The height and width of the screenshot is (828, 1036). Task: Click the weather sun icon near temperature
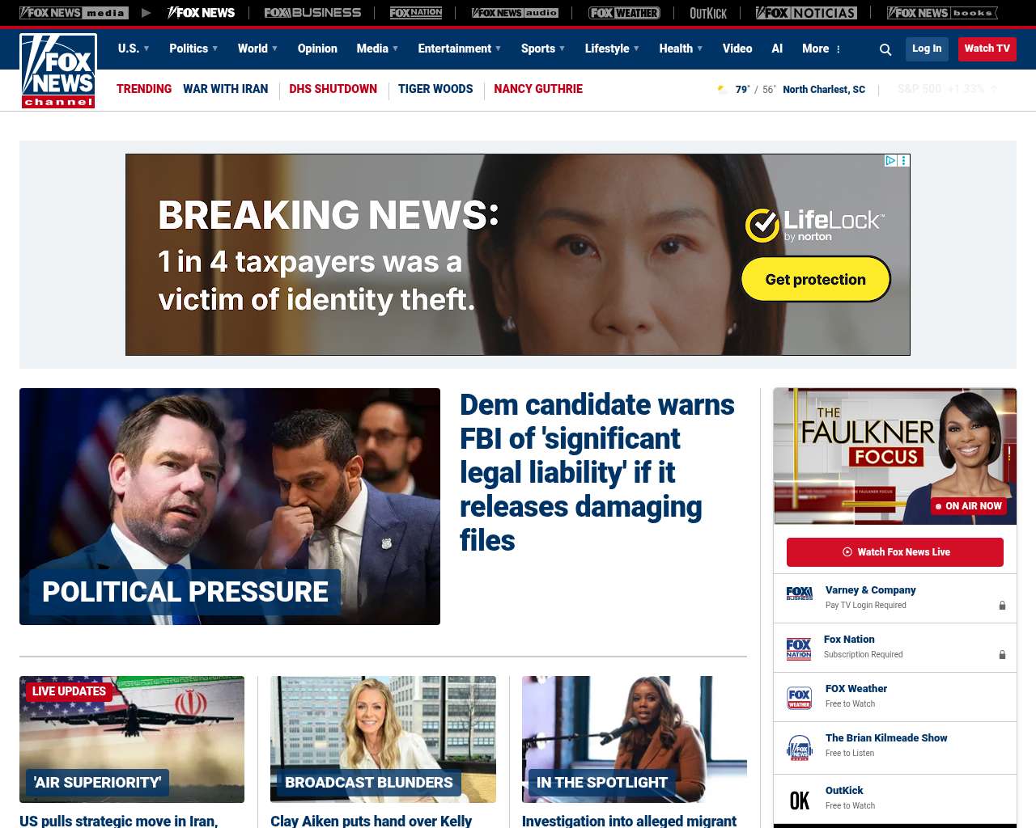tap(722, 90)
